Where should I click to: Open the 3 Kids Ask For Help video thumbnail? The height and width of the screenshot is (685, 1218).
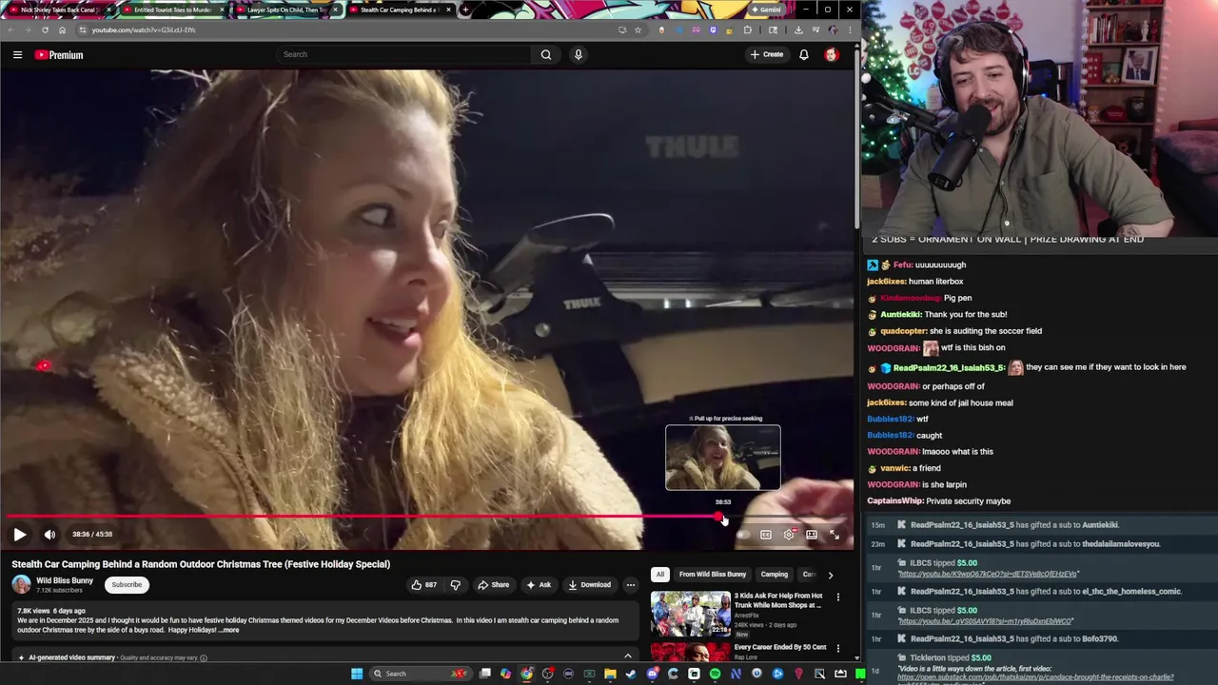click(691, 615)
